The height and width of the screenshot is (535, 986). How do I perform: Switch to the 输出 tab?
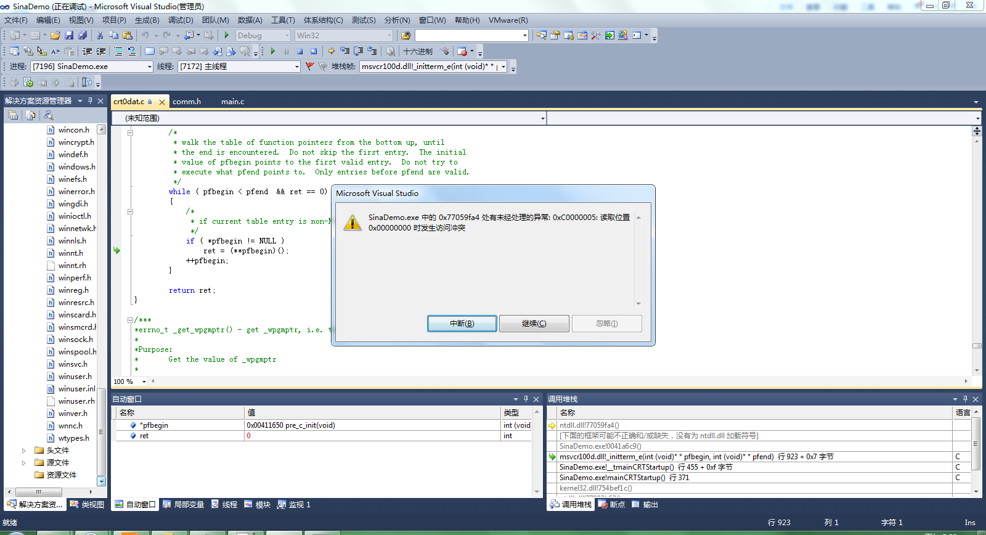pos(645,504)
